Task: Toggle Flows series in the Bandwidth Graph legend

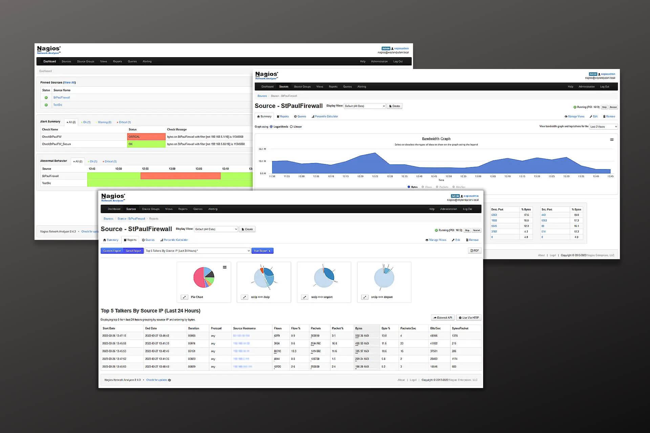Action: click(427, 187)
